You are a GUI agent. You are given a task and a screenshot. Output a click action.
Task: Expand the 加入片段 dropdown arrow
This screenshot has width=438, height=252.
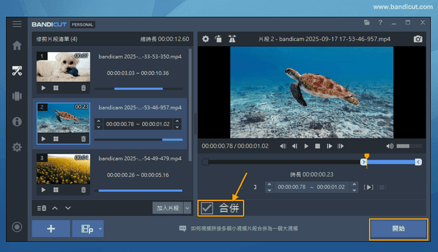pyautogui.click(x=187, y=208)
